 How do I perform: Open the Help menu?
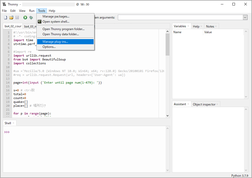pos(52,11)
